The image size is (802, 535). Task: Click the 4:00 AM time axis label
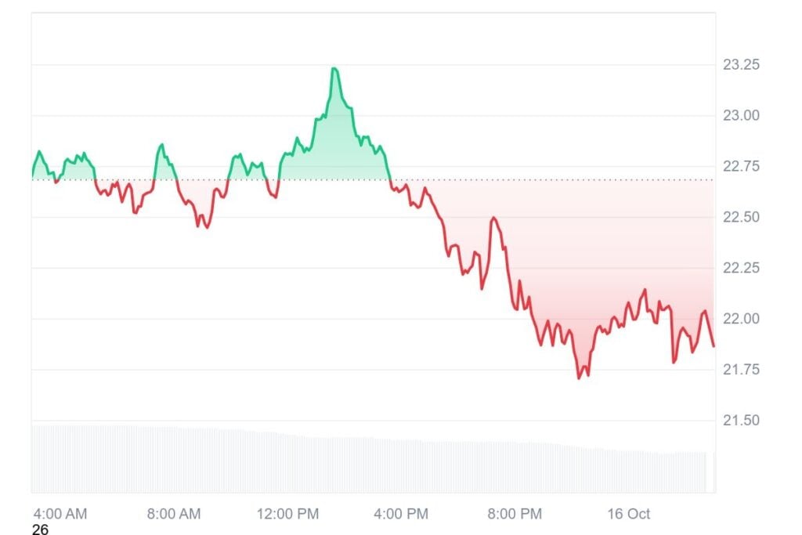click(x=60, y=514)
